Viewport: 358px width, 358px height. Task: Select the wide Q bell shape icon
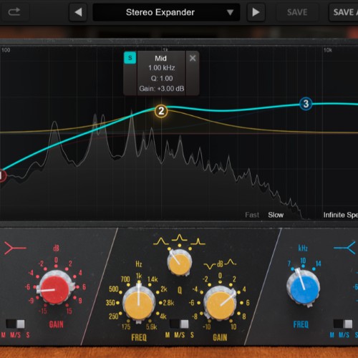[161, 241]
